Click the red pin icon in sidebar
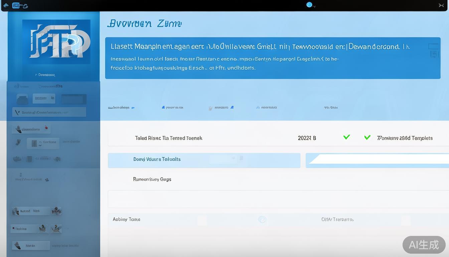Viewport: 449px width, 257px height. tap(46, 127)
